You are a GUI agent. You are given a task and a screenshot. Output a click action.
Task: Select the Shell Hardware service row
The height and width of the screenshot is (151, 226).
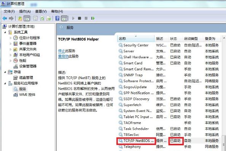[169, 57]
